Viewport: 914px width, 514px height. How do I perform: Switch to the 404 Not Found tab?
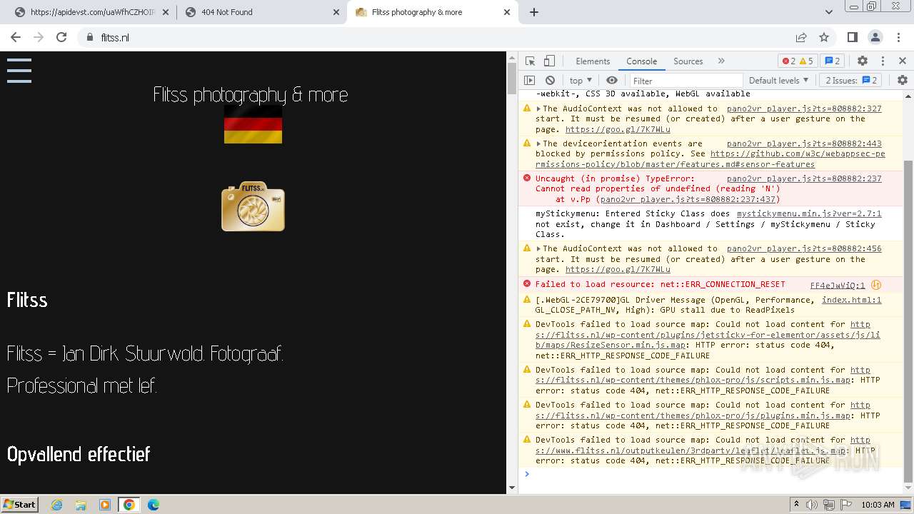(262, 12)
